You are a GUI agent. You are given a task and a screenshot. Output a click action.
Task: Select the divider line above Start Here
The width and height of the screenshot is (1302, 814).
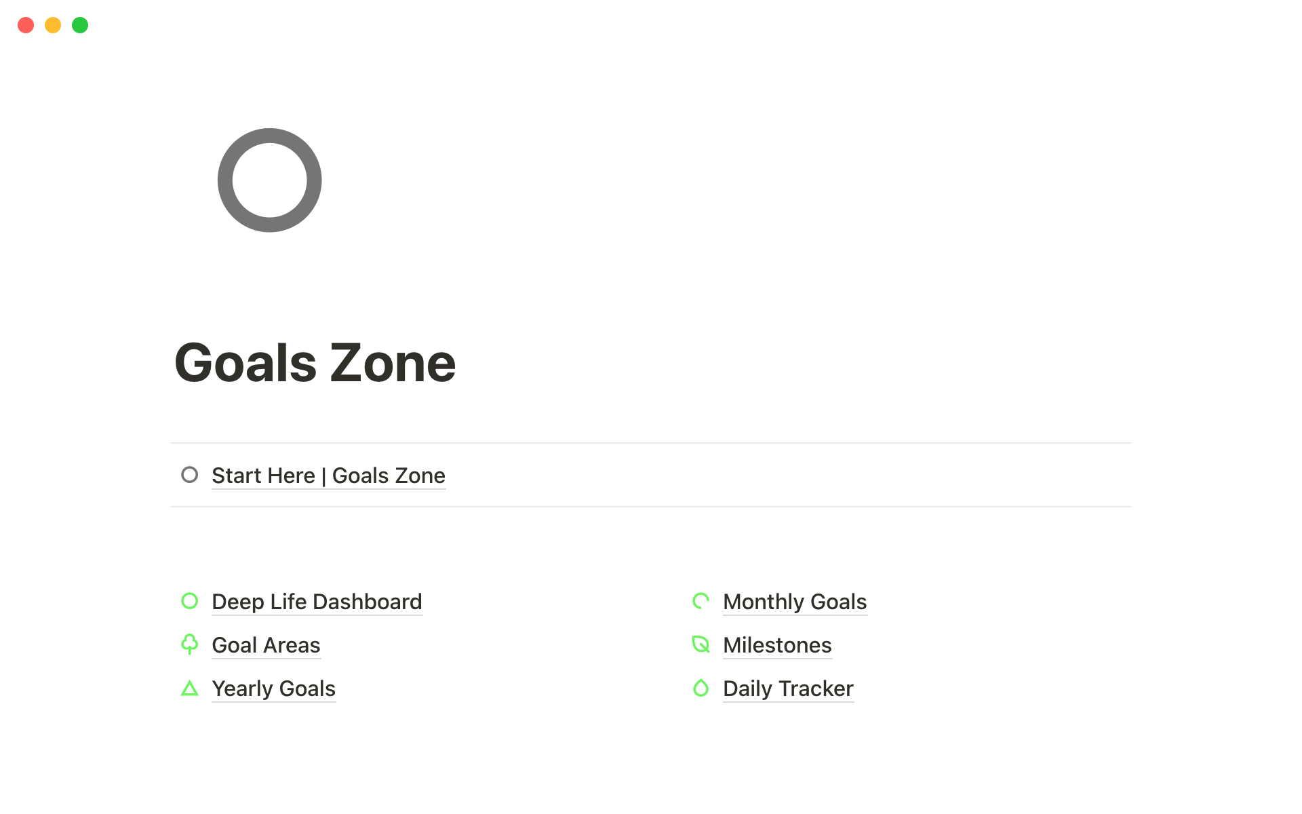(x=651, y=443)
